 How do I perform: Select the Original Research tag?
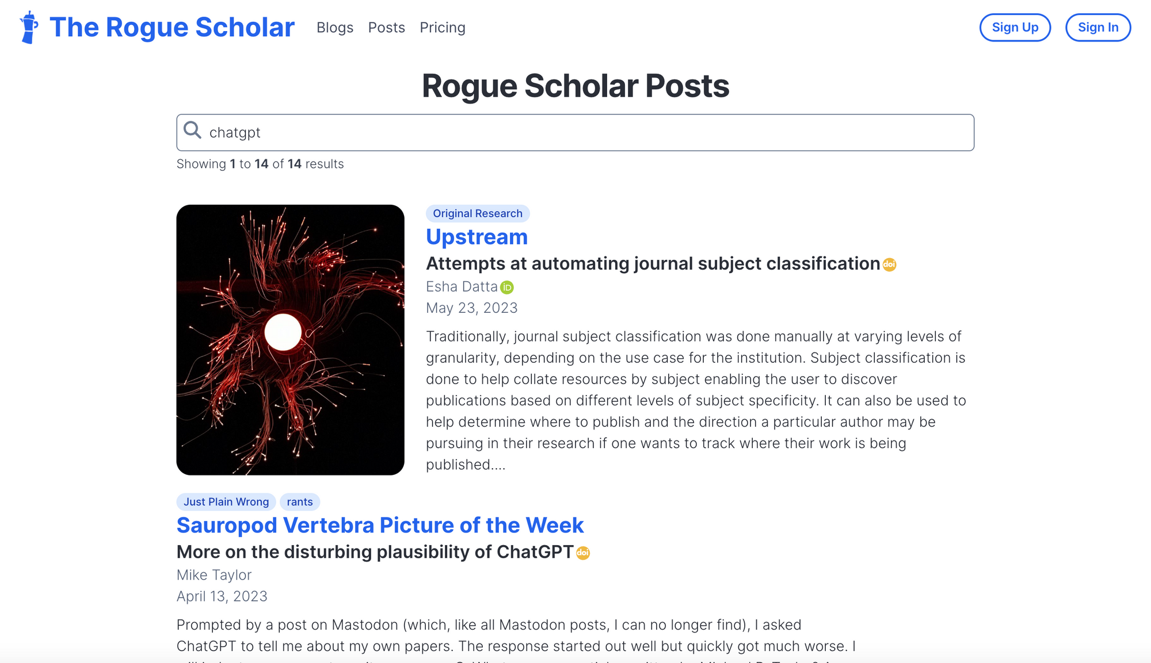coord(478,213)
